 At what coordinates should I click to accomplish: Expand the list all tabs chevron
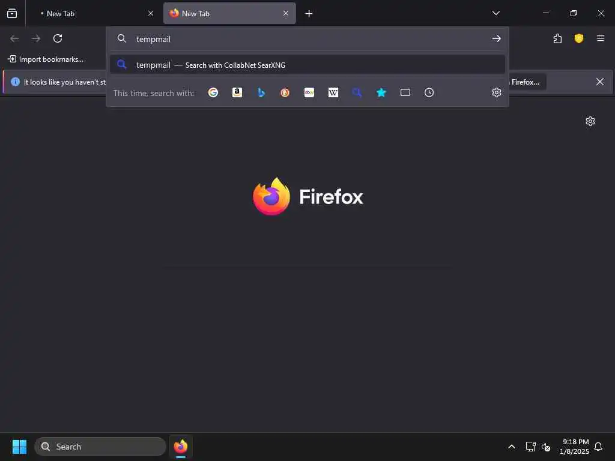[495, 13]
